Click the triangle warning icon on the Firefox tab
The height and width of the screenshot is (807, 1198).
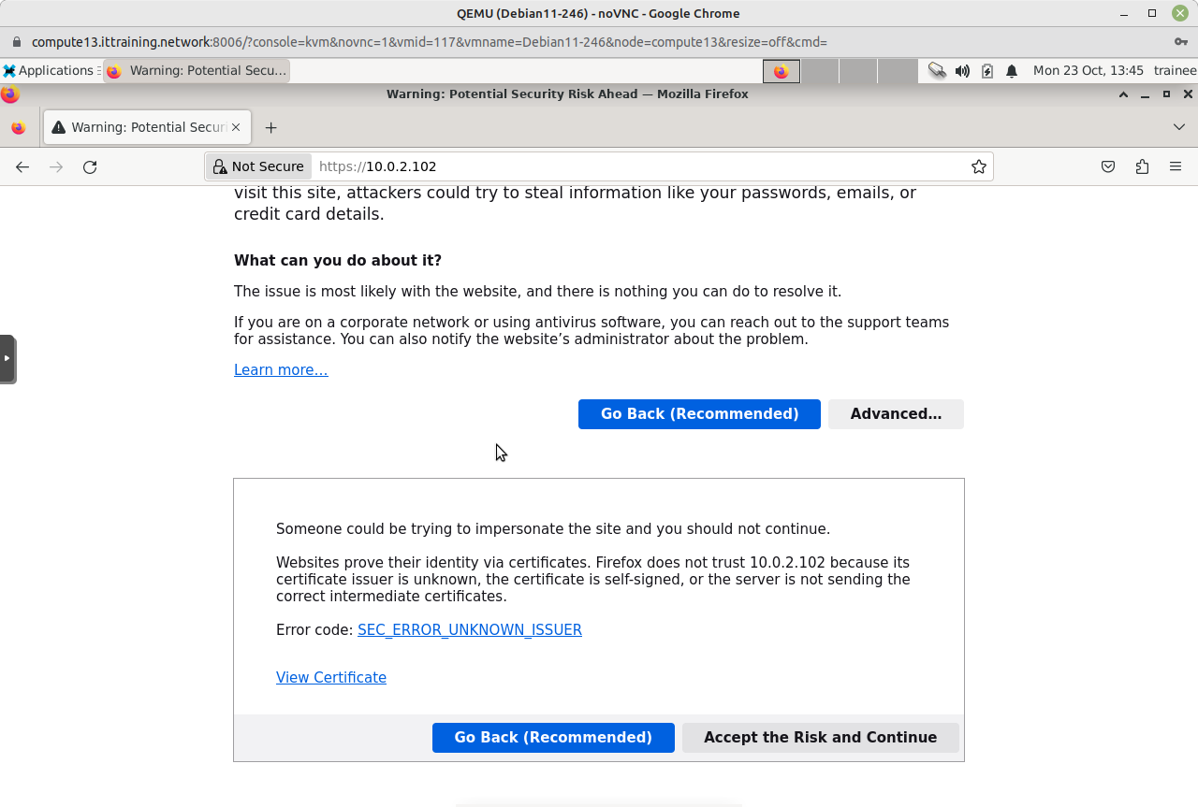click(x=58, y=127)
